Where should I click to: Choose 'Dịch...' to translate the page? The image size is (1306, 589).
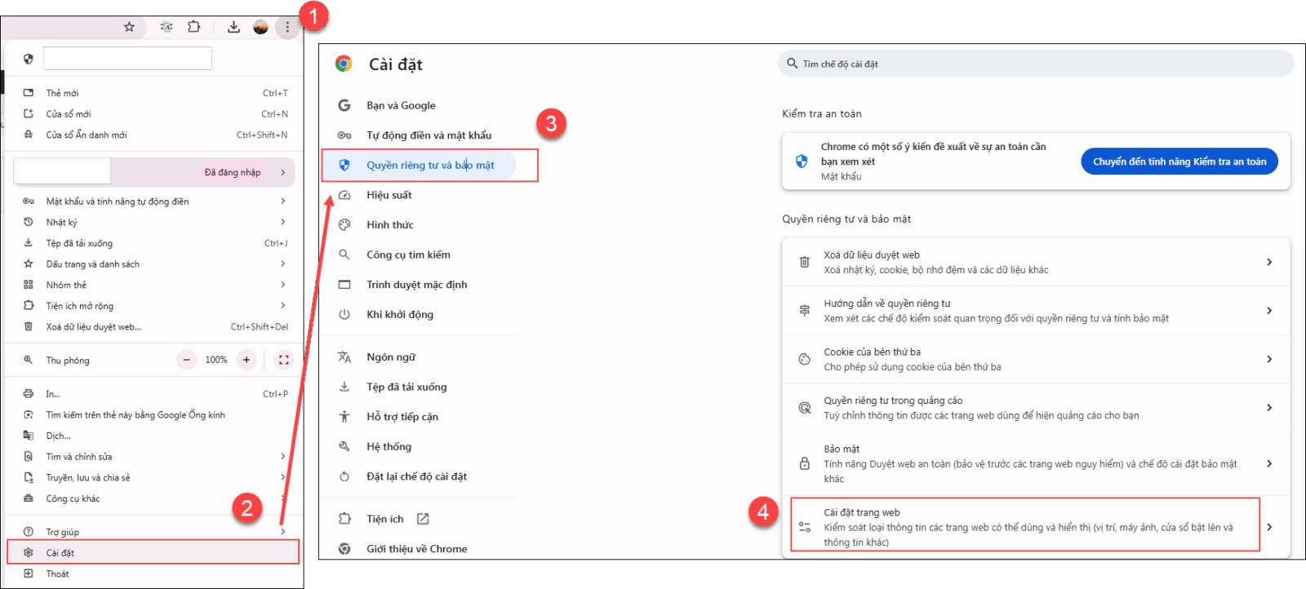coord(155,436)
